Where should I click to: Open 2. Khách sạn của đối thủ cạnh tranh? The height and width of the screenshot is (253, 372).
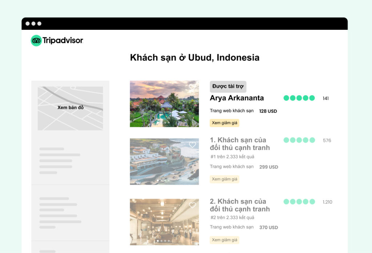tap(240, 205)
